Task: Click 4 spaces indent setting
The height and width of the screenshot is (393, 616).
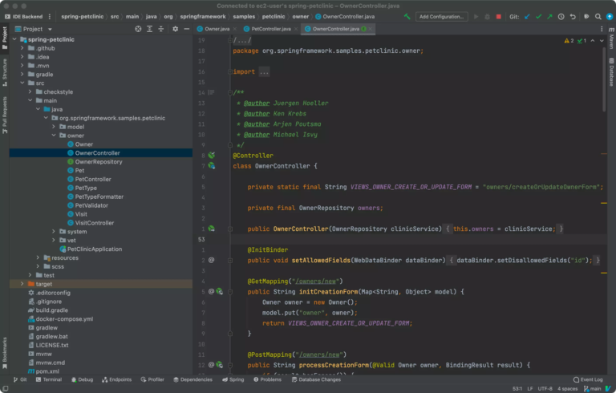Action: pyautogui.click(x=568, y=389)
